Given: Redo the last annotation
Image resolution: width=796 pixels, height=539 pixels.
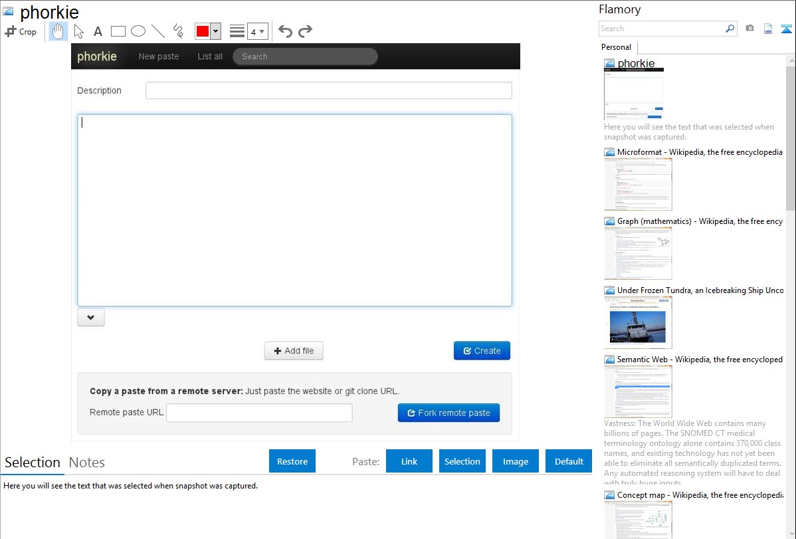Looking at the screenshot, I should pos(305,31).
